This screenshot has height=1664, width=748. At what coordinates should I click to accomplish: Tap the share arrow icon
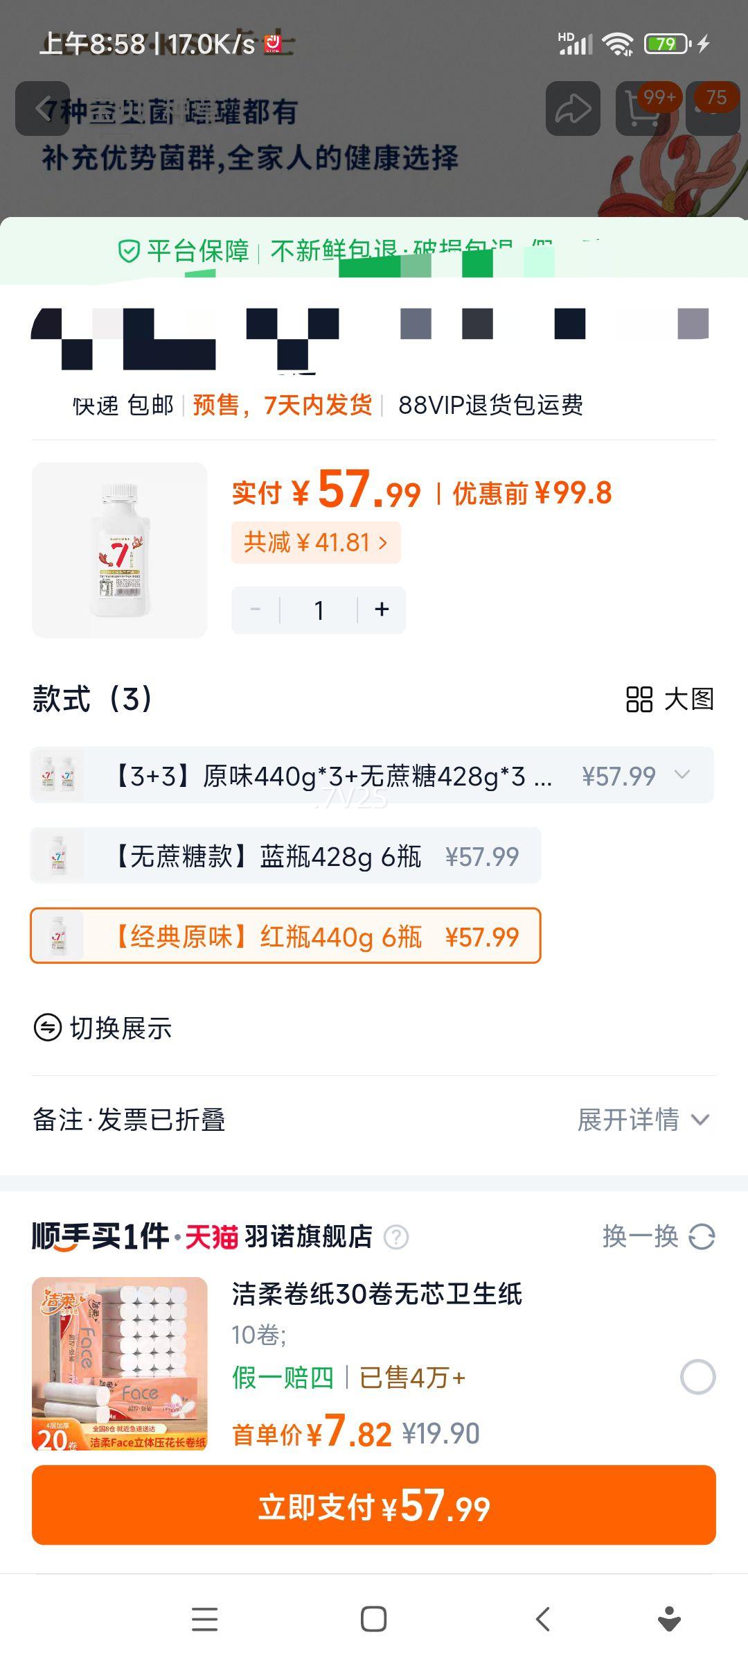coord(573,109)
